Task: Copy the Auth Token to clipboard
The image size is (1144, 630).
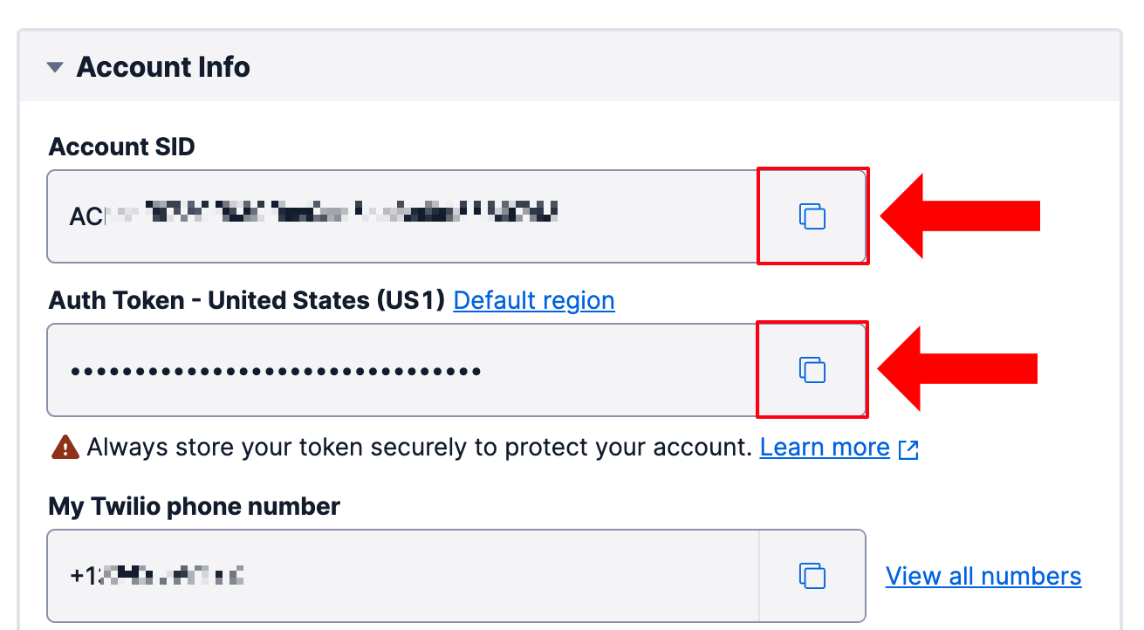Action: pyautogui.click(x=812, y=370)
